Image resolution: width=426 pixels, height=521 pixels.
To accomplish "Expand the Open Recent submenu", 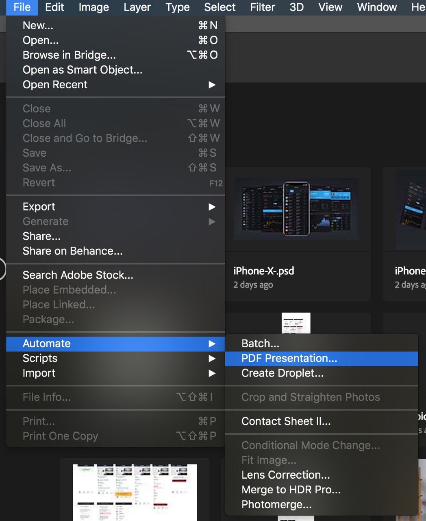I will (116, 85).
